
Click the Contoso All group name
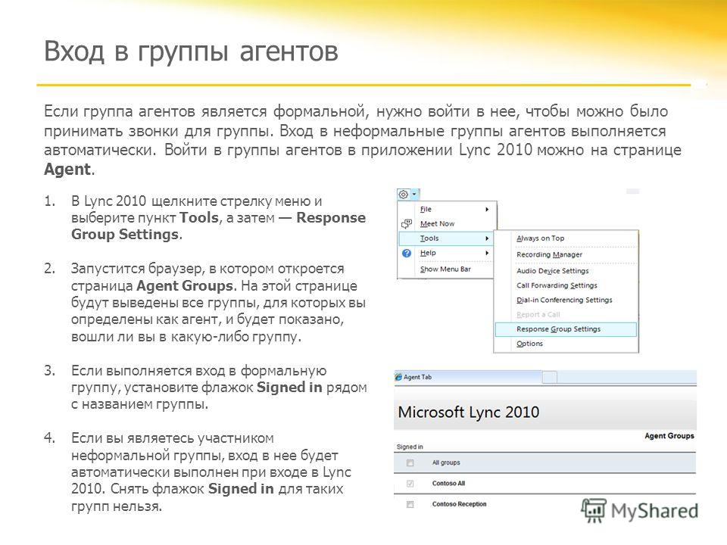tap(448, 484)
